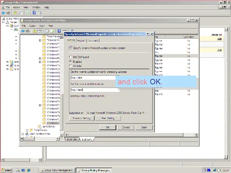Expand the User Configuration node

(x=23, y=134)
